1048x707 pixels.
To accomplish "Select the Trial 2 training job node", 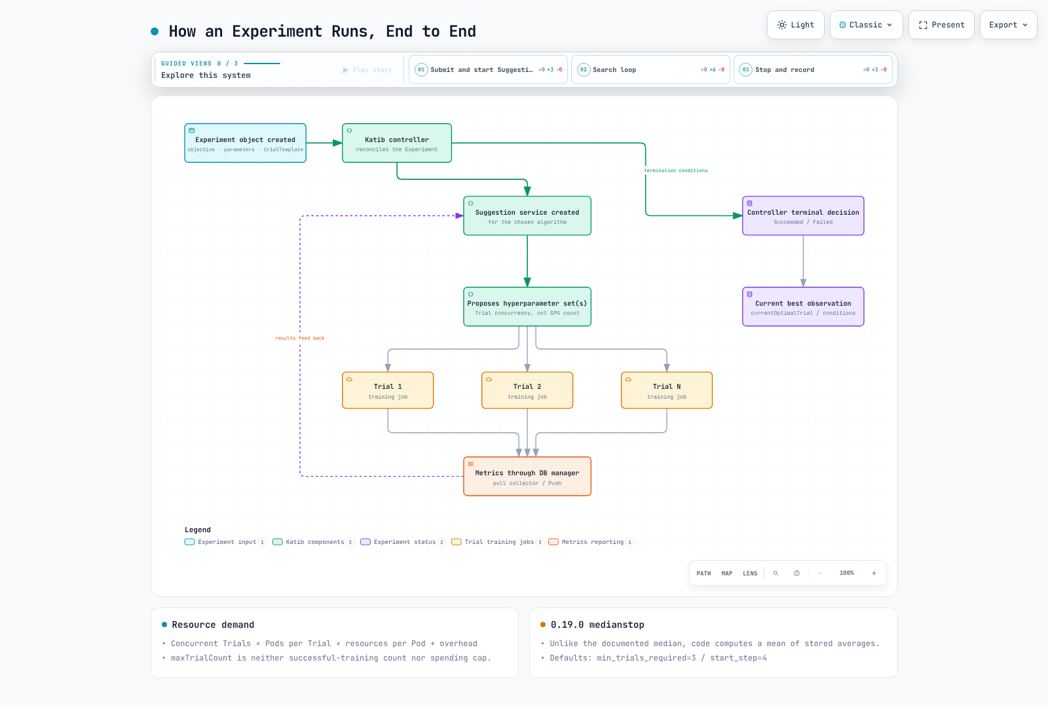I will tap(527, 390).
